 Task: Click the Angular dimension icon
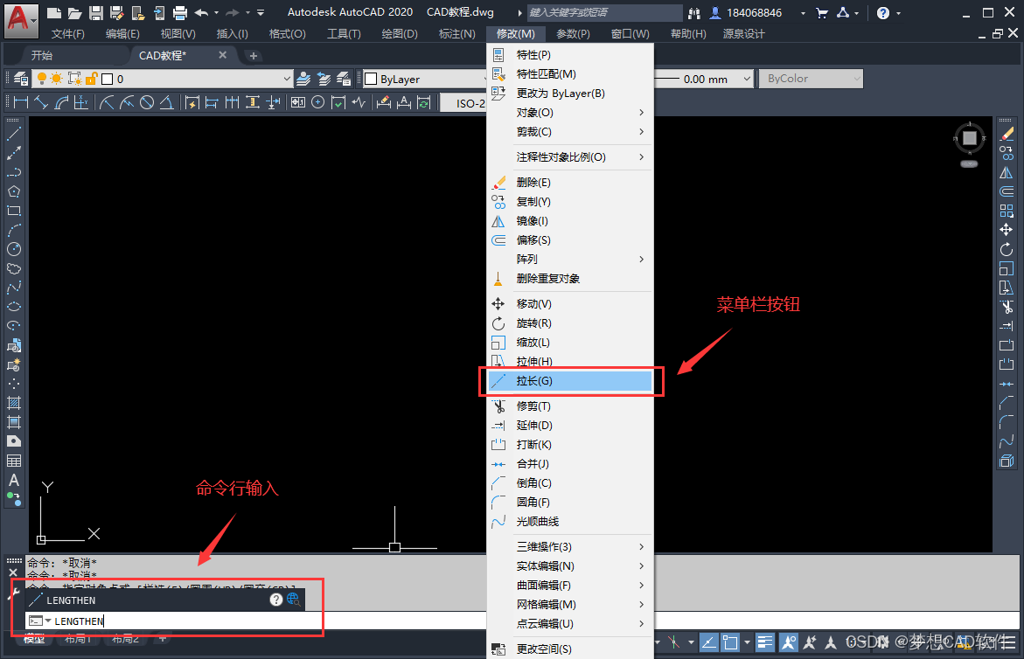[166, 102]
